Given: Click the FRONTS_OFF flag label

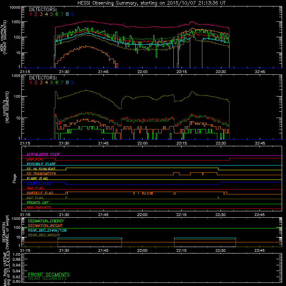Looking at the screenshot, I should tap(38, 203).
